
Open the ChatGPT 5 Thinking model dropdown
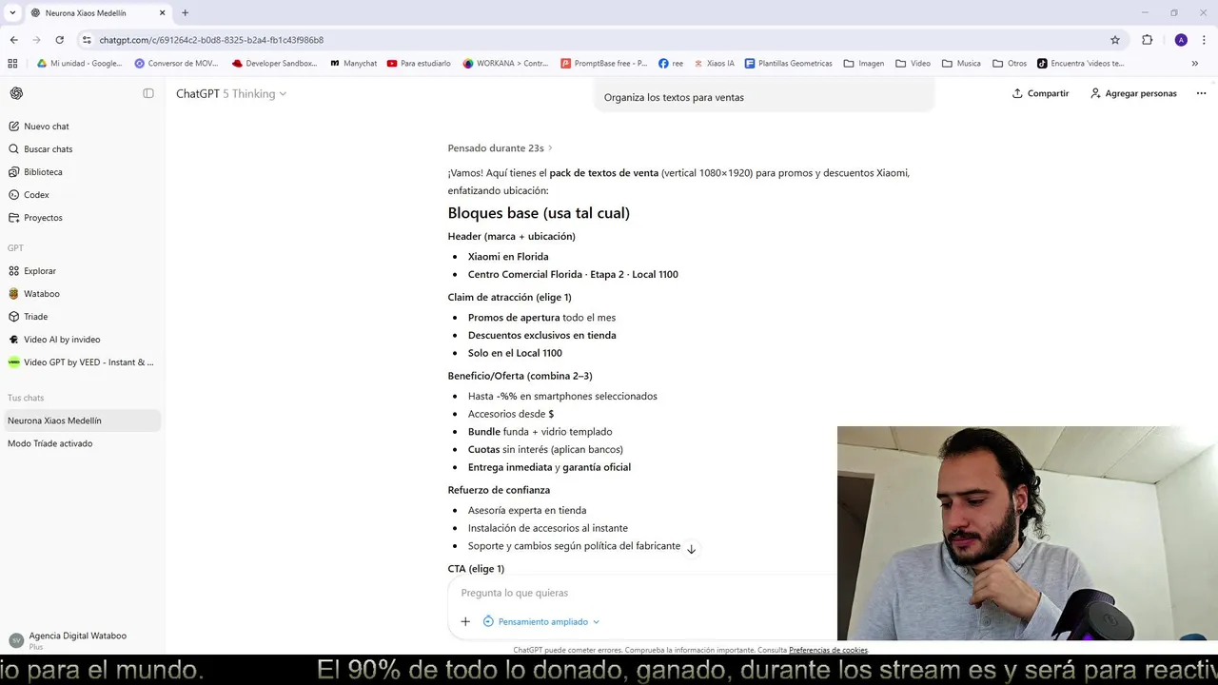point(231,93)
